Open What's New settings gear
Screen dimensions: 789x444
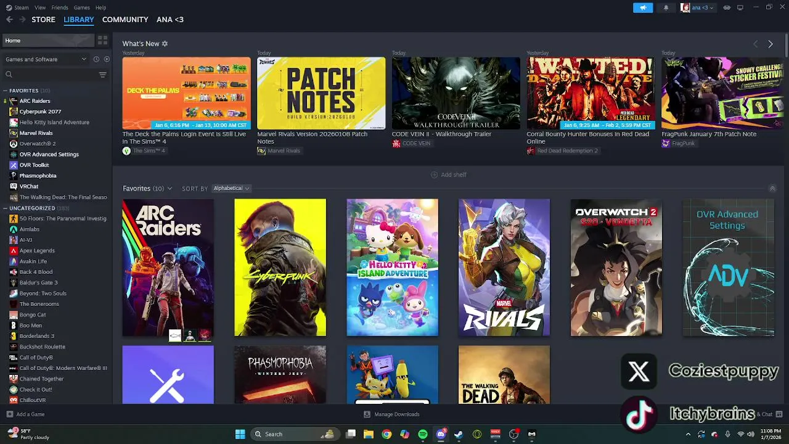pyautogui.click(x=165, y=44)
